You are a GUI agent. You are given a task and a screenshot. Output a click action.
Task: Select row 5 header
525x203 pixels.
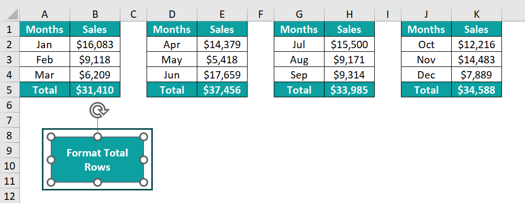[10, 90]
